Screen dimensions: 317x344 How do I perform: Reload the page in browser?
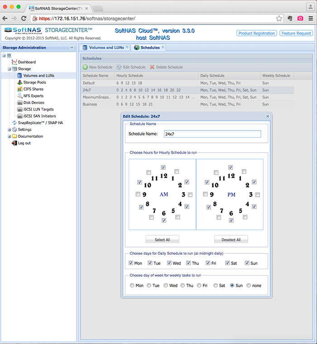coord(24,19)
